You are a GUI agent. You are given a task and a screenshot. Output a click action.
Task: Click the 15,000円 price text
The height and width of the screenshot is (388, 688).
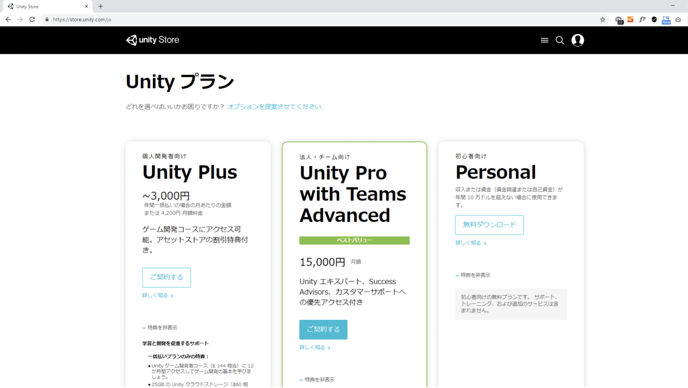pyautogui.click(x=322, y=262)
